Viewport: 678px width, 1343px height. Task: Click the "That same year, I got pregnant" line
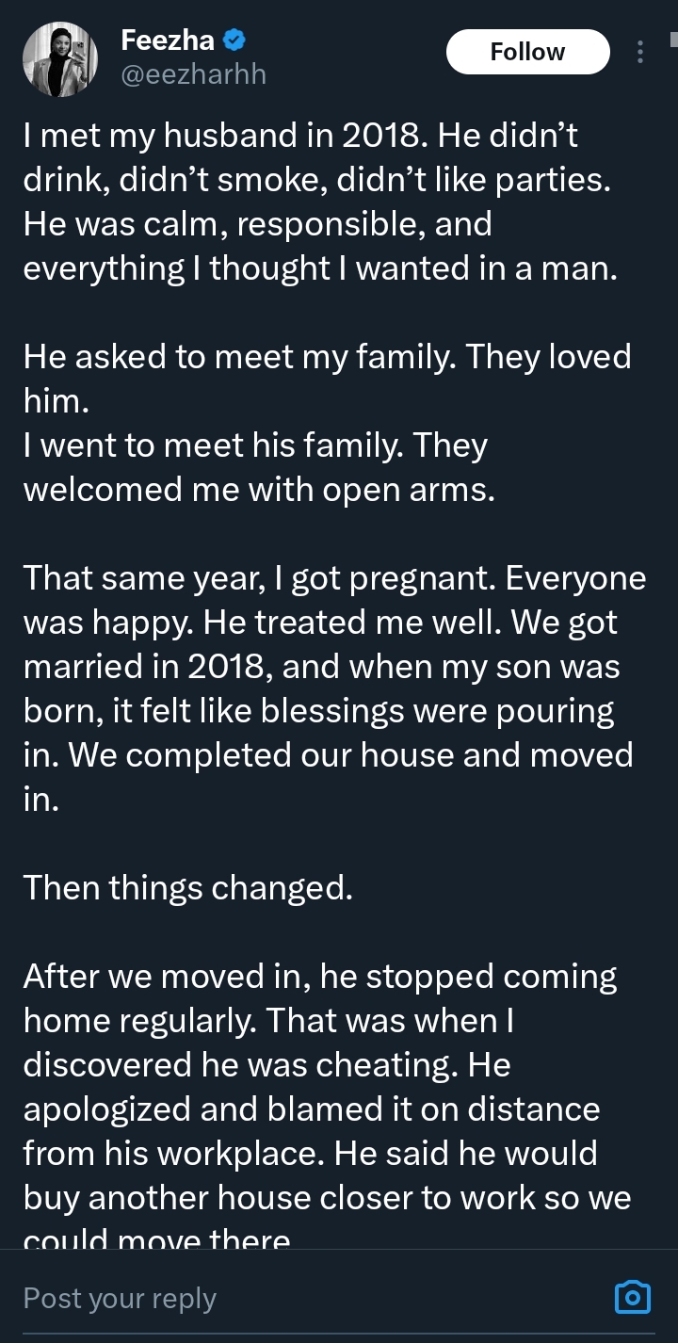[x=334, y=577]
